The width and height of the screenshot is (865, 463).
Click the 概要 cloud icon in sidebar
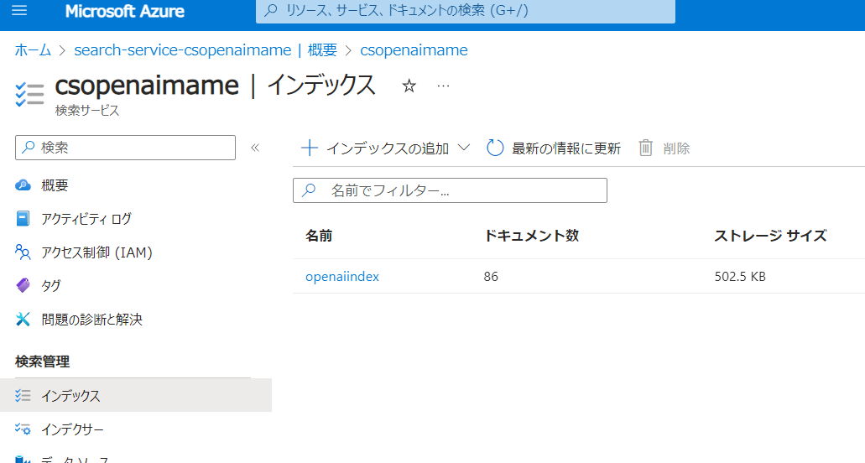(x=23, y=185)
